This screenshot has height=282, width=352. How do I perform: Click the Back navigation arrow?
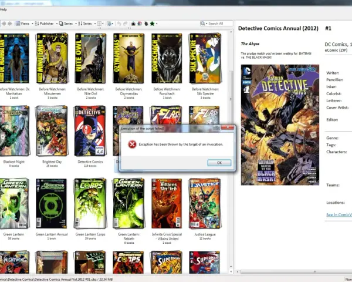click(4, 23)
